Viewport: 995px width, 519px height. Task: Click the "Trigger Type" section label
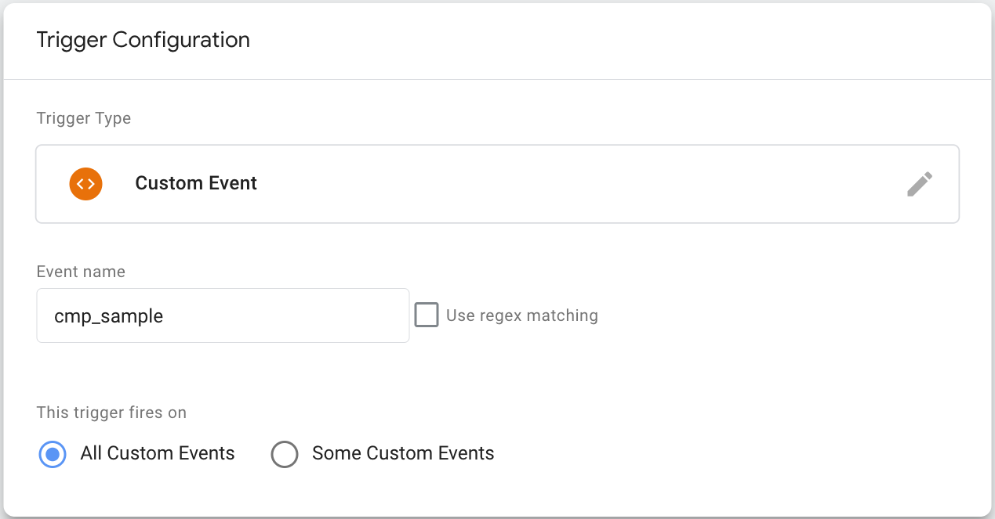click(84, 119)
